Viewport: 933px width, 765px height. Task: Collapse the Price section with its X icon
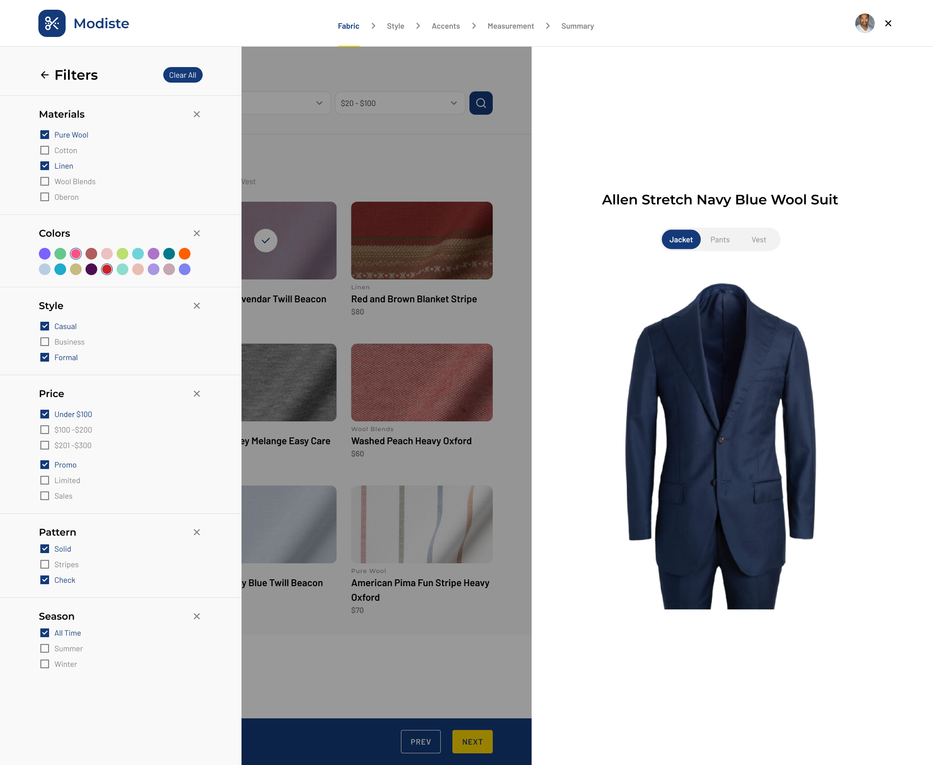(x=197, y=394)
